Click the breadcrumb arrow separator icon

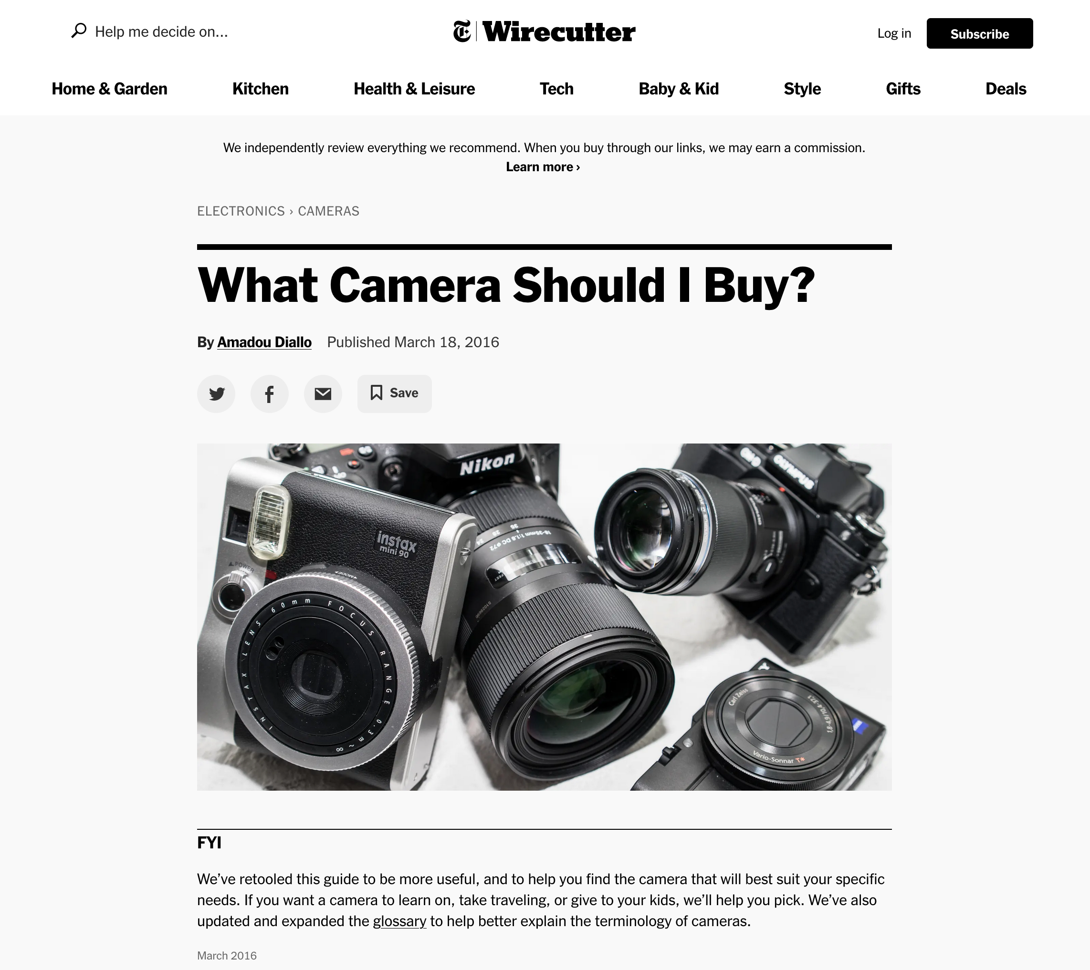tap(292, 212)
